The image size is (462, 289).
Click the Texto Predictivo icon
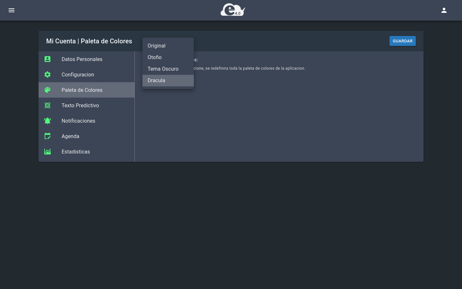pos(47,105)
